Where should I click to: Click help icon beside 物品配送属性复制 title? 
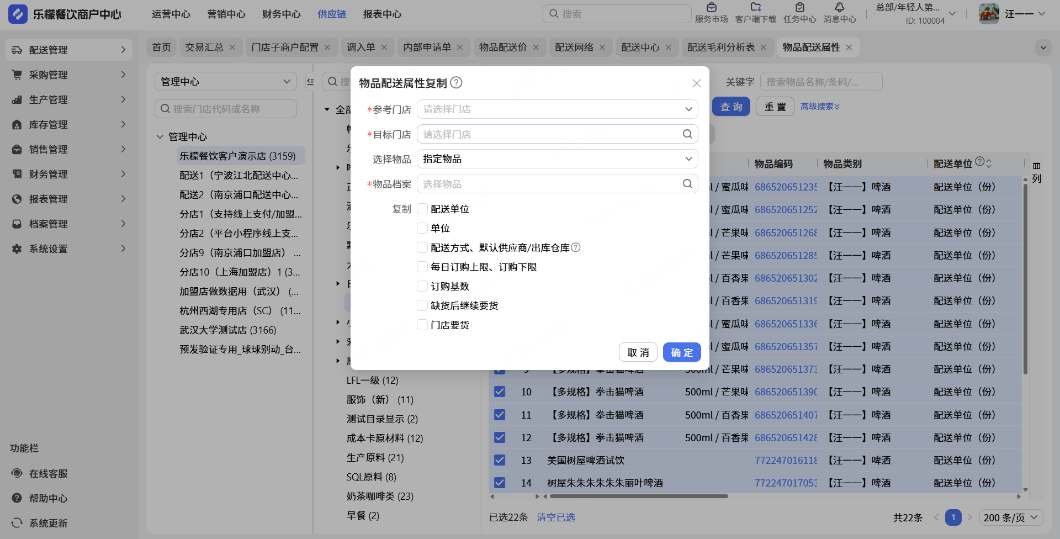[x=456, y=83]
